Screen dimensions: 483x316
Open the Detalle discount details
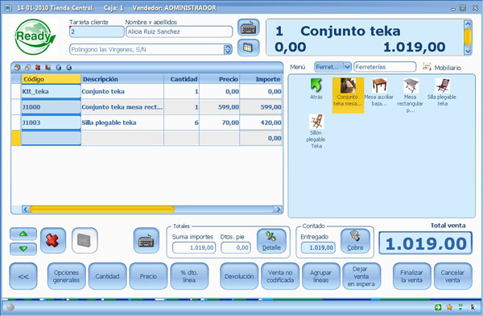coord(271,241)
